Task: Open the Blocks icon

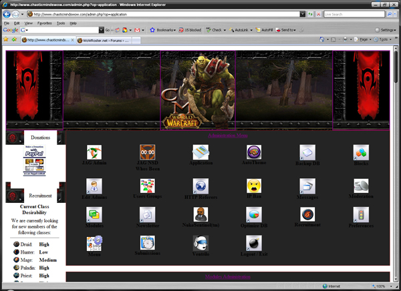Action: (361, 153)
